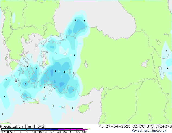Click the 'Precipitation [mm] GFS' map title

(x=22, y=126)
